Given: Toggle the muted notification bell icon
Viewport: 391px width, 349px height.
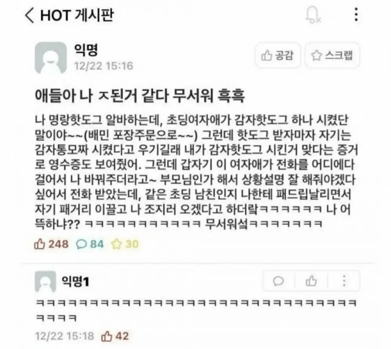Looking at the screenshot, I should (313, 15).
